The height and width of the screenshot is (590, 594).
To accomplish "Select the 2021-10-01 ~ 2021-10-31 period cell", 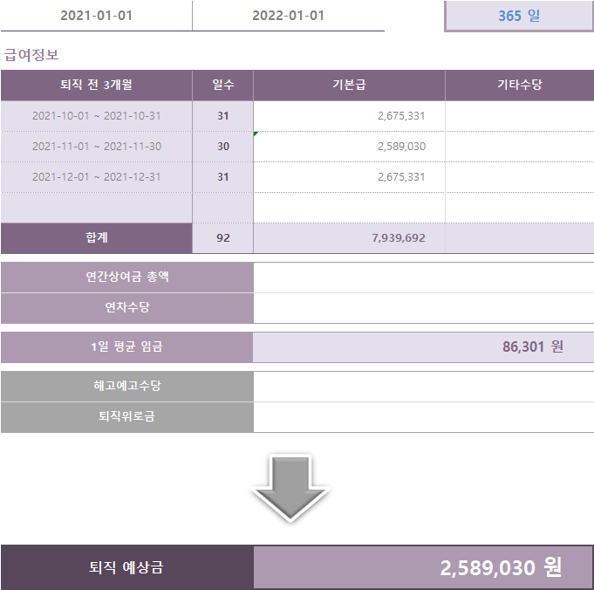I will click(x=96, y=116).
